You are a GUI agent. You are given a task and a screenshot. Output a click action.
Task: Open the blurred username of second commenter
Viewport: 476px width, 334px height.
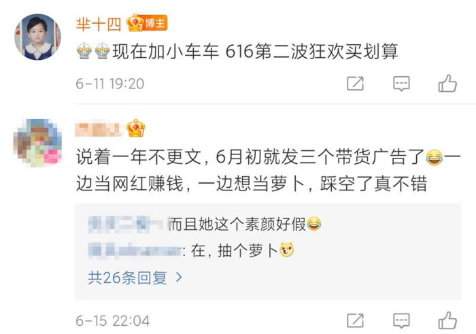coord(99,129)
